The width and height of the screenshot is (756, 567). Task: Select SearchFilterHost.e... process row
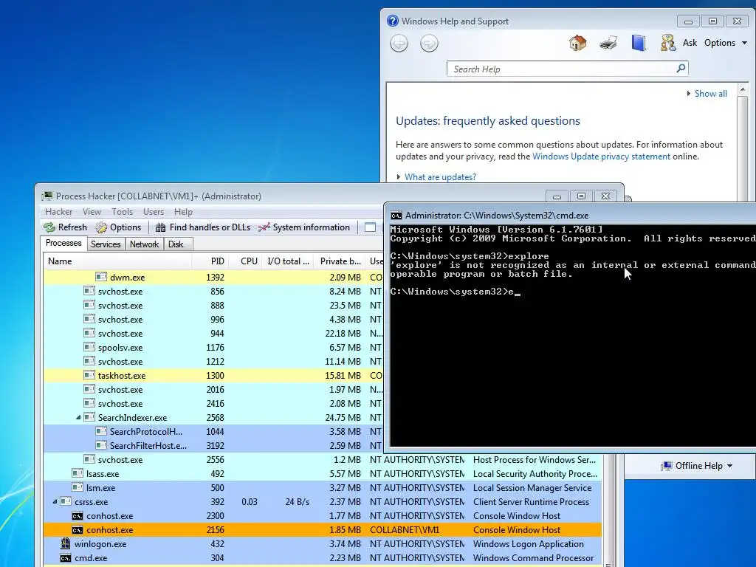pyautogui.click(x=213, y=445)
